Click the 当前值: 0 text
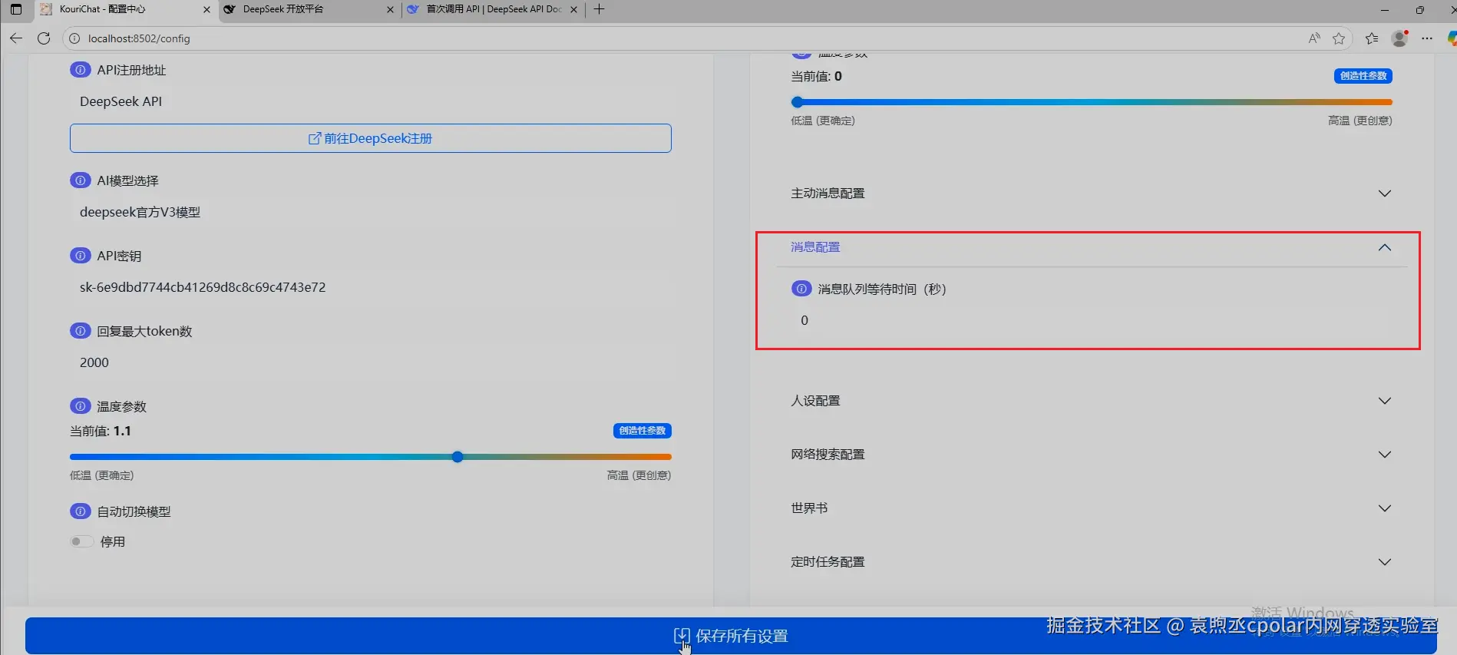 [x=817, y=76]
